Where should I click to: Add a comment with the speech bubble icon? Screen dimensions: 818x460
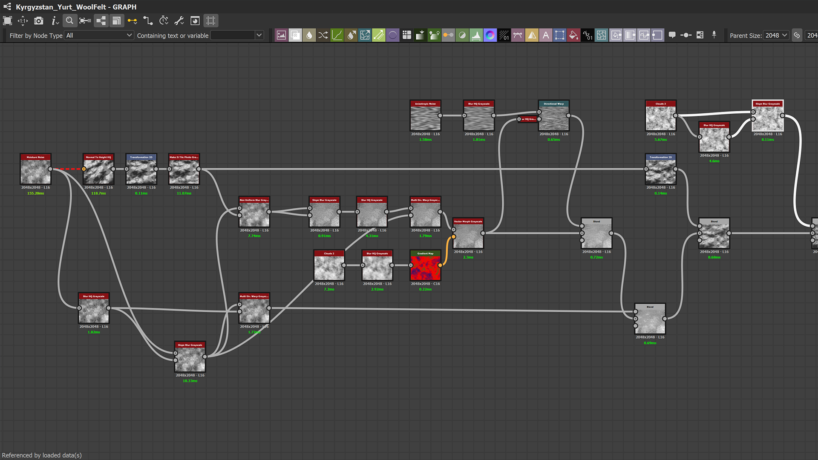[x=672, y=35]
